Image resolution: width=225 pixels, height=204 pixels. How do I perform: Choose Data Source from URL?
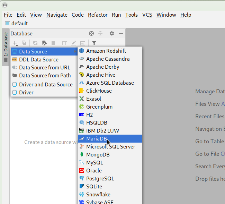pos(44,68)
